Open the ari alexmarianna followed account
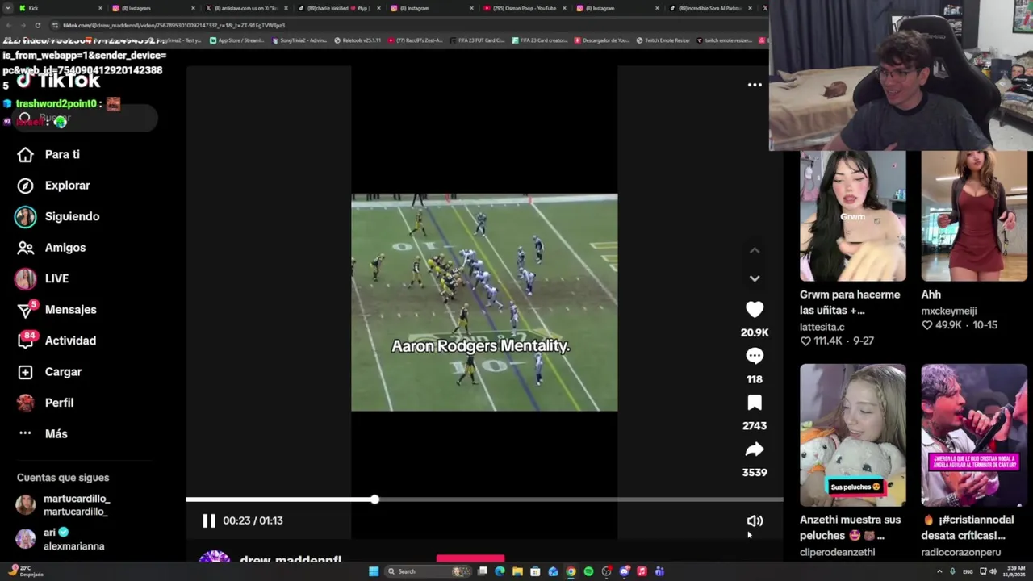Screen dimensions: 1033x581 [x=61, y=539]
